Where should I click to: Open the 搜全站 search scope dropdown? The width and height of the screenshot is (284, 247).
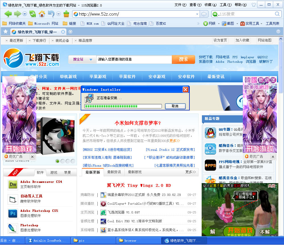point(91,60)
